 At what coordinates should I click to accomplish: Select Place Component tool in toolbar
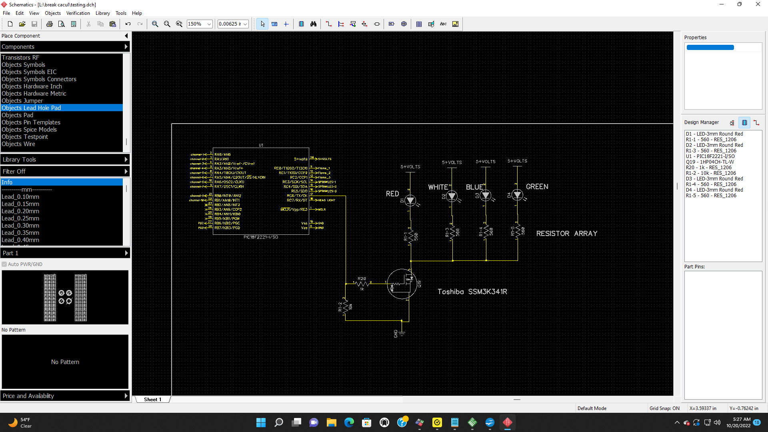coord(301,24)
